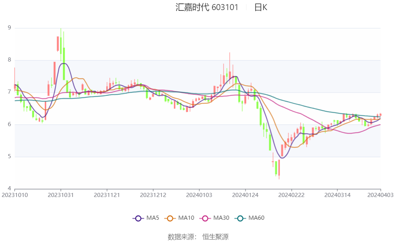This screenshot has width=396, height=241.
Task: Click the y-axis value 6
Action: tap(9, 124)
